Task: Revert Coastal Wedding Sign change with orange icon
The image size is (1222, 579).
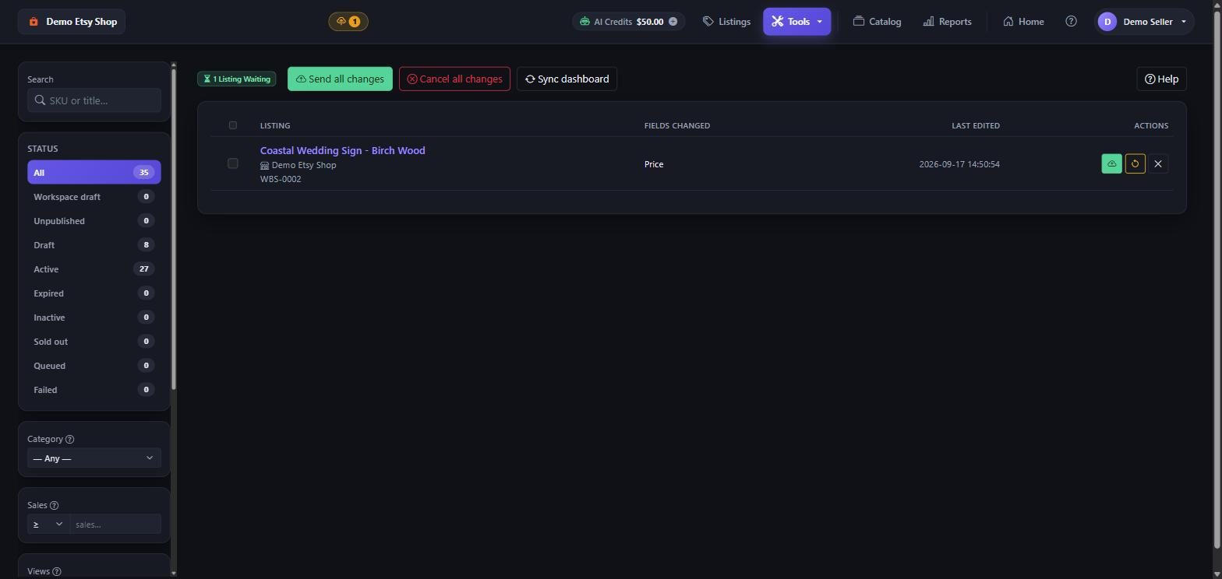Action: pyautogui.click(x=1135, y=163)
